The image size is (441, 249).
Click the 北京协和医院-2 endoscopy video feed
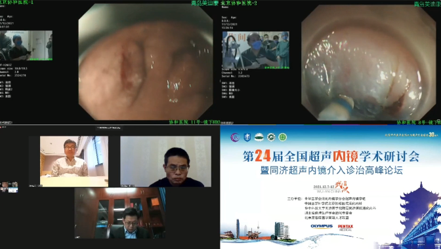point(369,62)
